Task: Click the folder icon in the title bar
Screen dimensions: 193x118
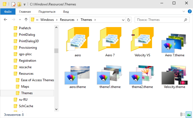Action: tap(5, 4)
